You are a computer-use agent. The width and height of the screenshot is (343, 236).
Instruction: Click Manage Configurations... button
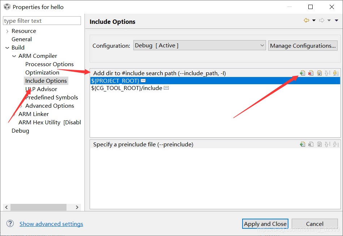point(303,46)
